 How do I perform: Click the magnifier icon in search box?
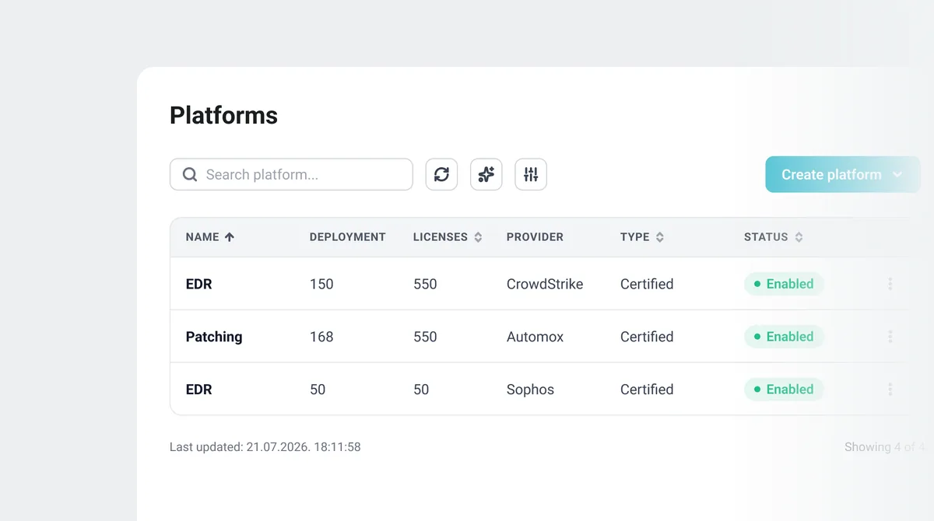coord(189,174)
